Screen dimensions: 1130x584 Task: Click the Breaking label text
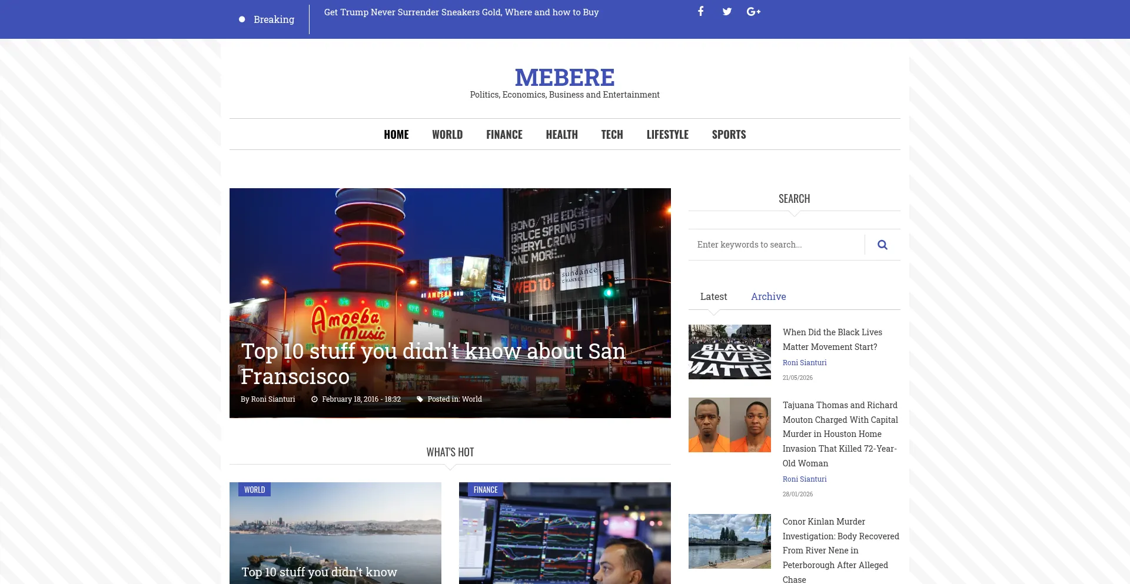pyautogui.click(x=274, y=19)
